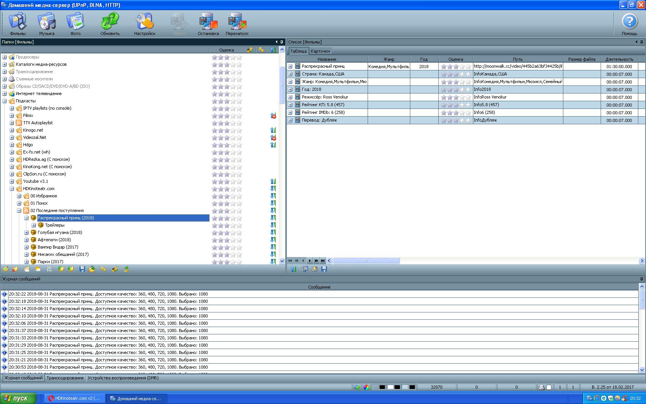Open Устройства воспроизведения (DMR) tab
The image size is (646, 404).
123,378
